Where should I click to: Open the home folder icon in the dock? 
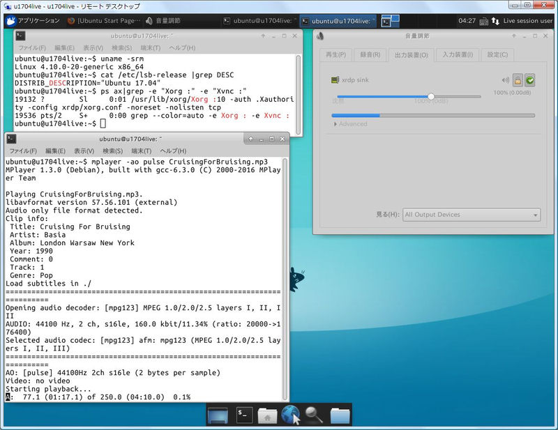click(x=267, y=415)
